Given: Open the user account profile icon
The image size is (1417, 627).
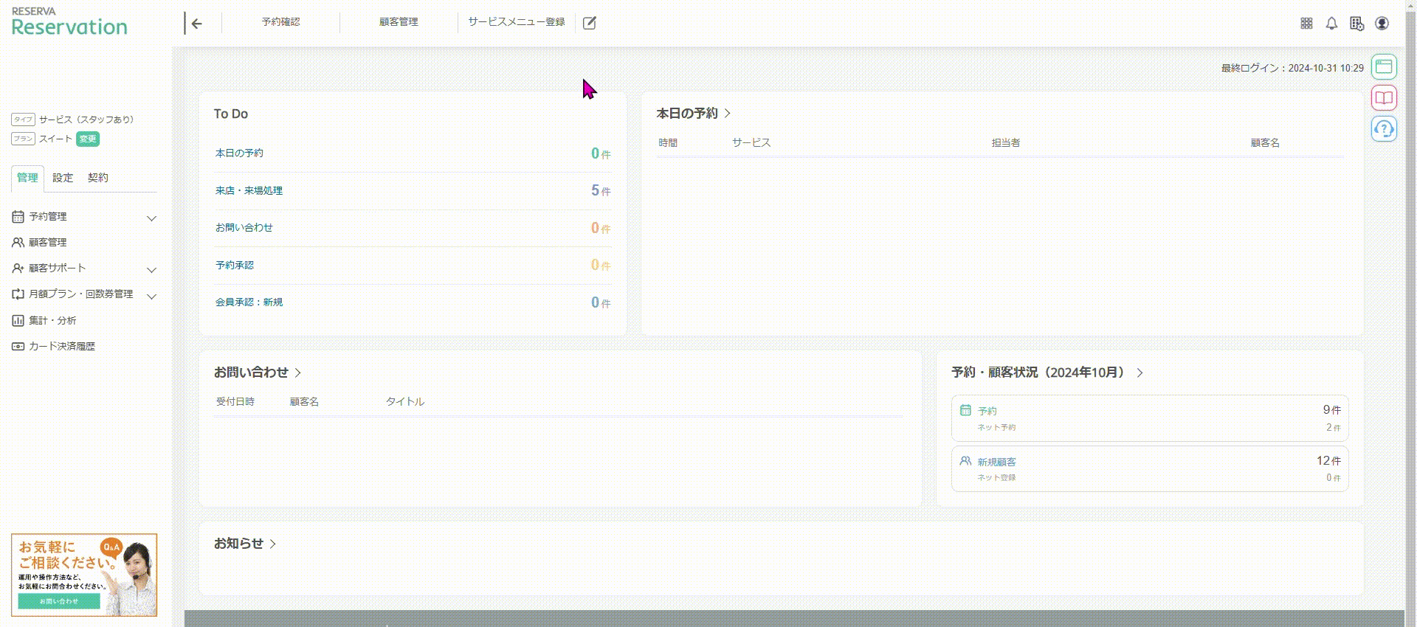Looking at the screenshot, I should (1382, 23).
